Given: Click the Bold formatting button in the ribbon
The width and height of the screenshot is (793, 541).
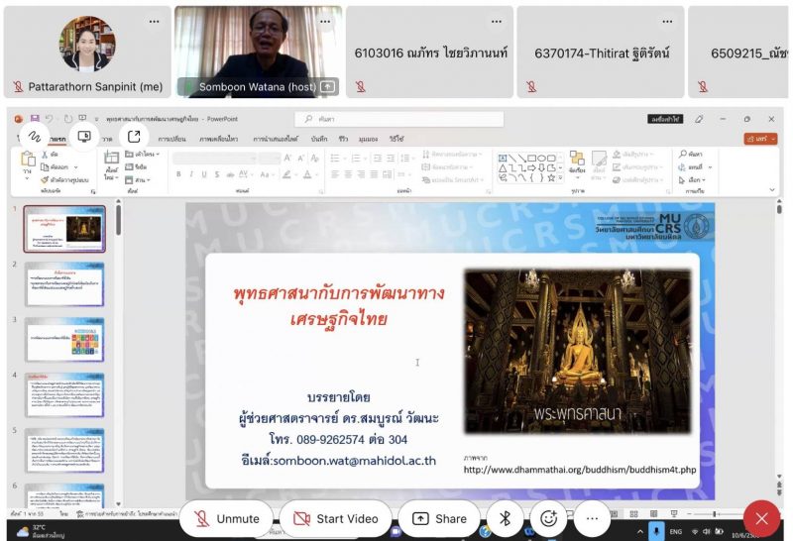Looking at the screenshot, I should coord(178,174).
